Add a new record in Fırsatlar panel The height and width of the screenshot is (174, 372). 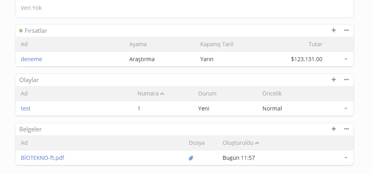pyautogui.click(x=334, y=30)
